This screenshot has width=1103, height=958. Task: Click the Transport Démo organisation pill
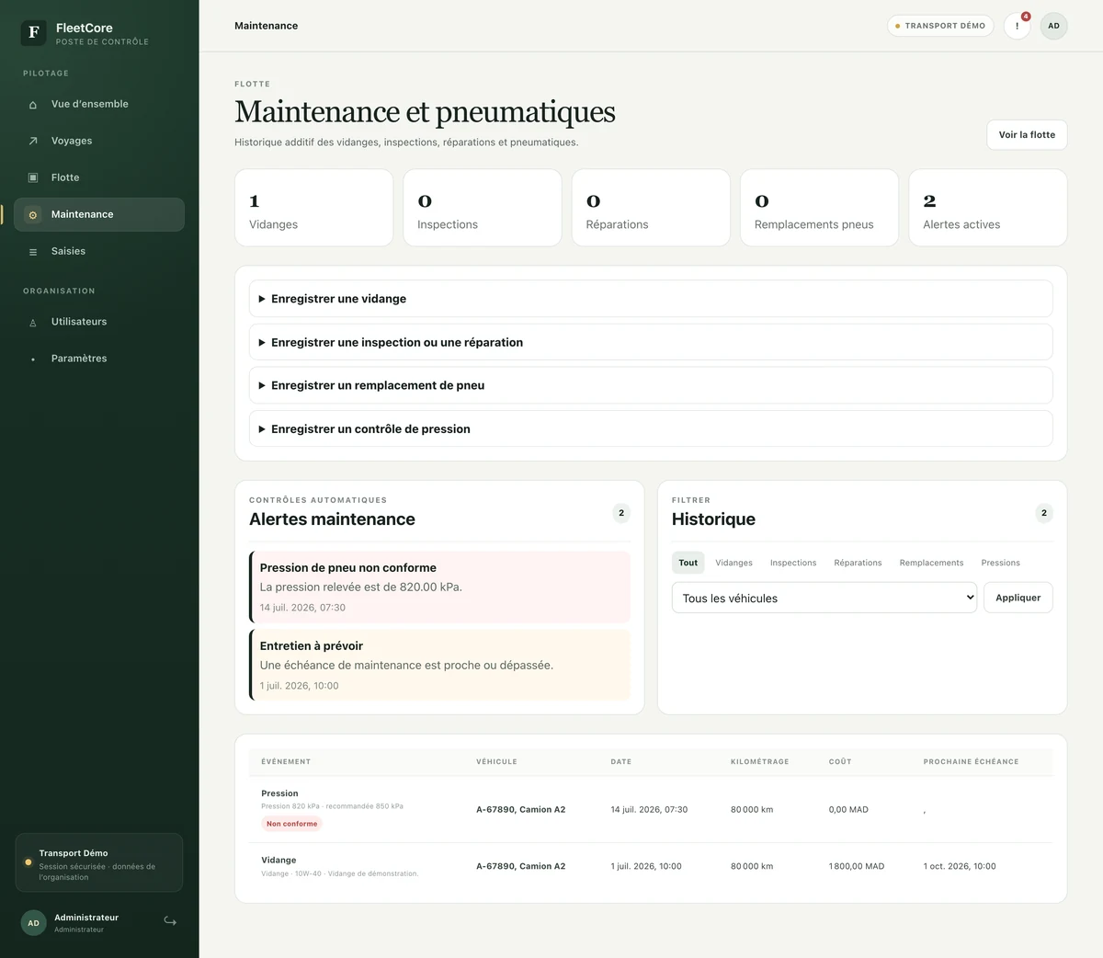(x=940, y=26)
